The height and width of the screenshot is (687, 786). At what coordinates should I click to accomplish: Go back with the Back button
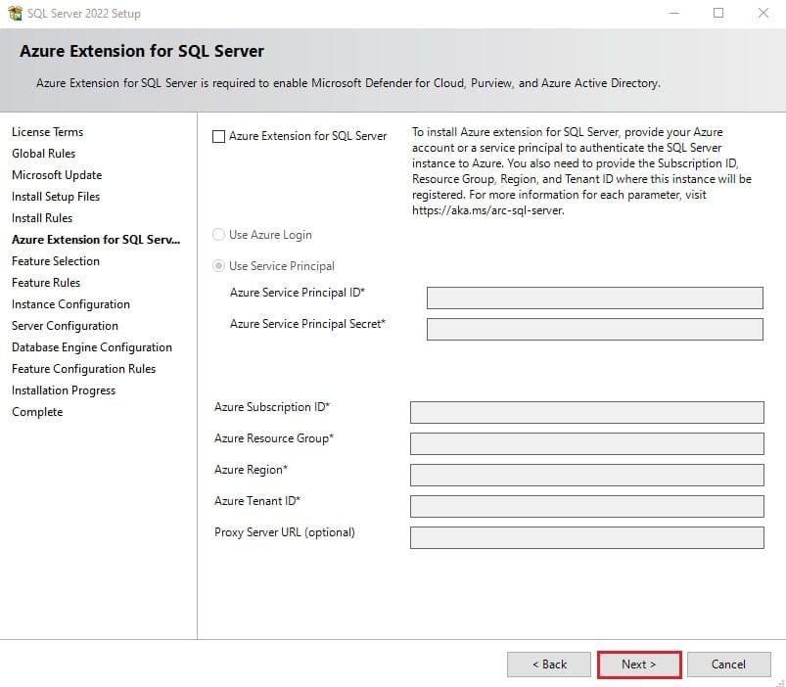[x=549, y=664]
